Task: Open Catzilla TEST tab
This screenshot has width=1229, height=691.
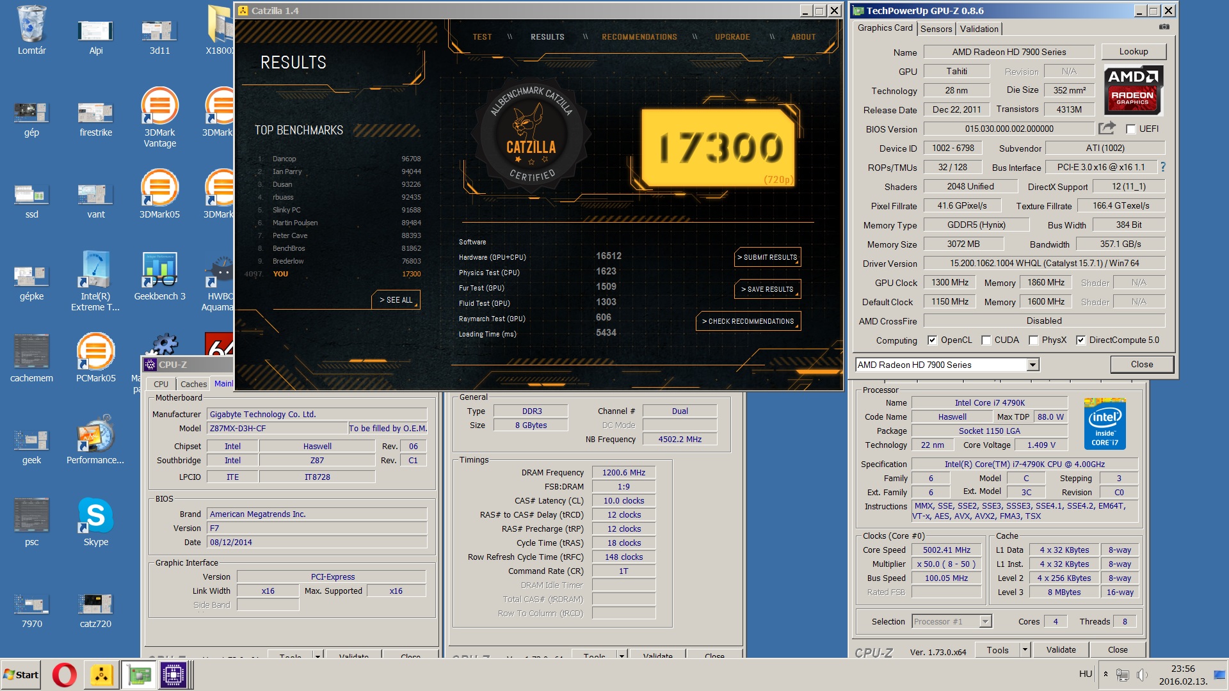Action: click(482, 37)
